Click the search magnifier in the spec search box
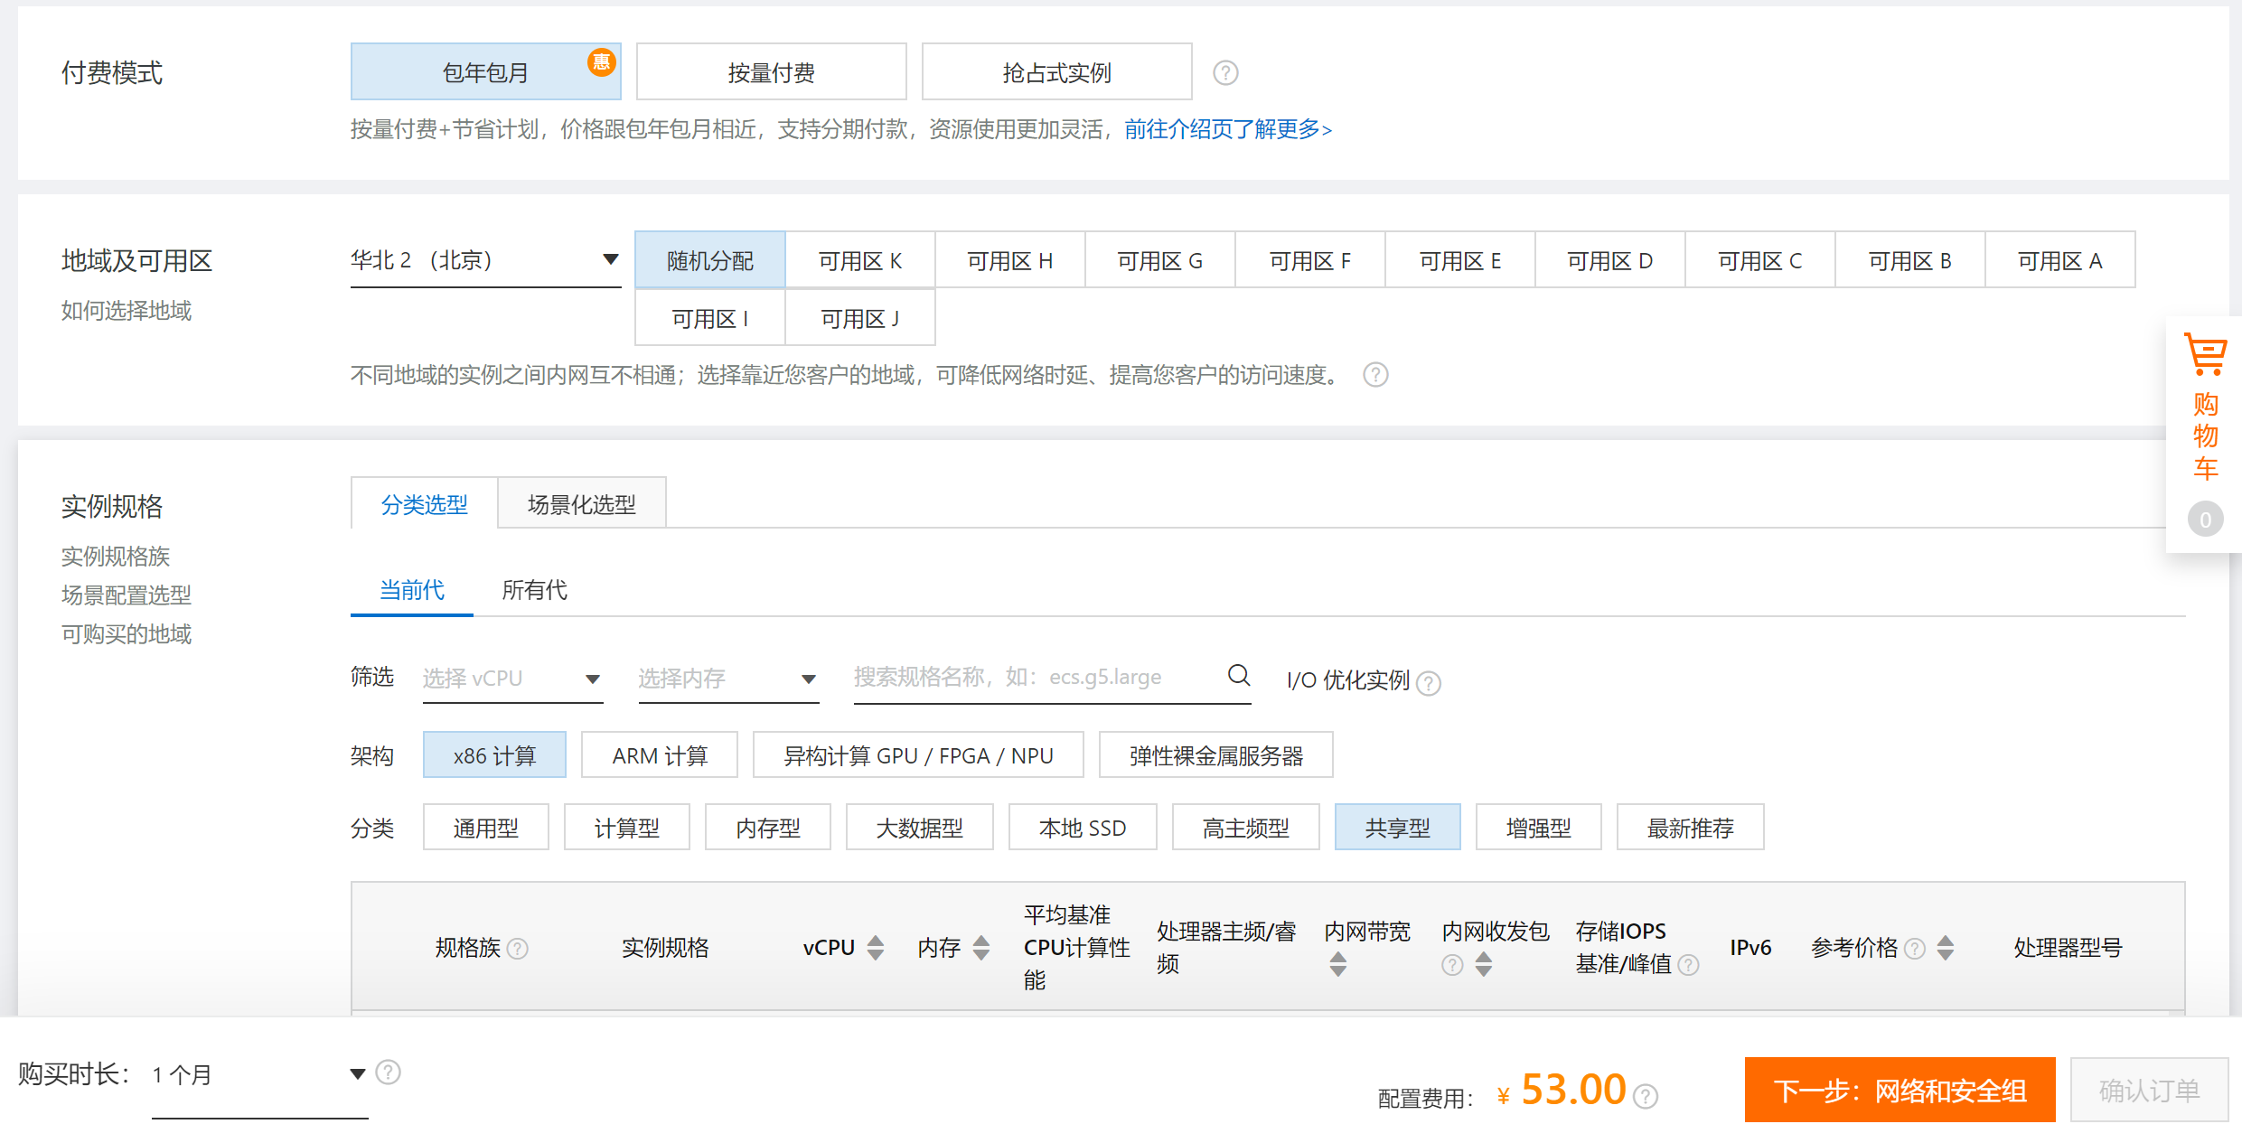Screen dimensions: 2242x1124 (x=1238, y=676)
